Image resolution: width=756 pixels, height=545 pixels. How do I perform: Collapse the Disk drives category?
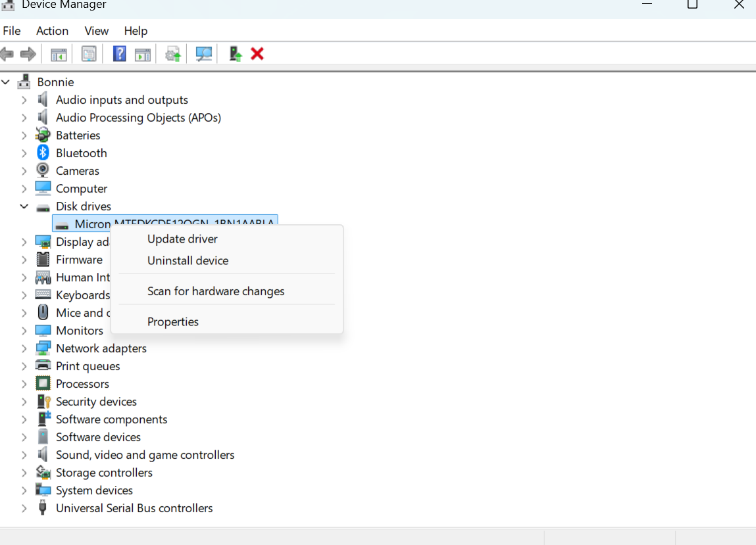[24, 206]
